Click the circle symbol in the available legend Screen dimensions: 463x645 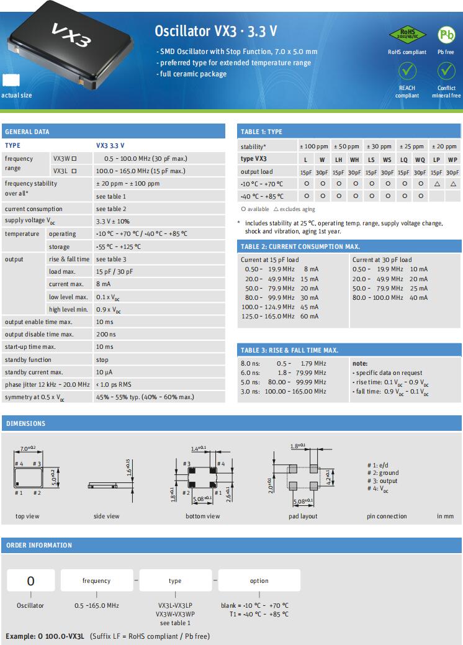pos(243,209)
